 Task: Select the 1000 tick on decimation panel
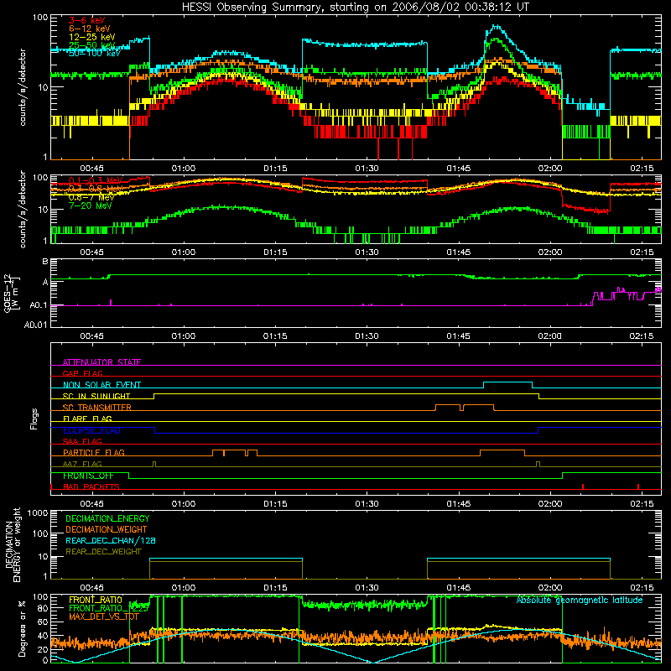(x=38, y=513)
